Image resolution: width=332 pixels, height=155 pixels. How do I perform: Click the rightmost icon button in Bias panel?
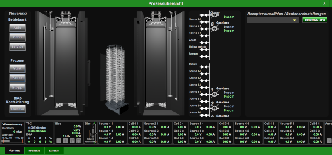[x=79, y=141]
